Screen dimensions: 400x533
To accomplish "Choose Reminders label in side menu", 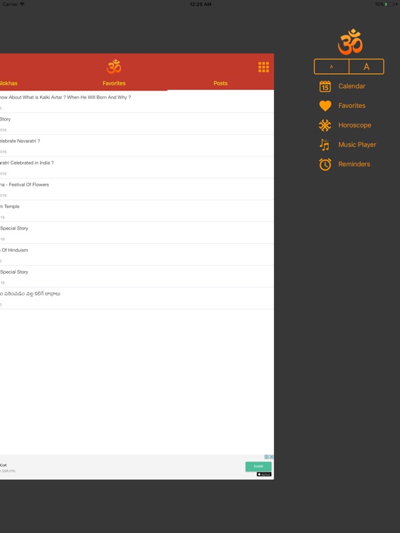I will pos(354,164).
